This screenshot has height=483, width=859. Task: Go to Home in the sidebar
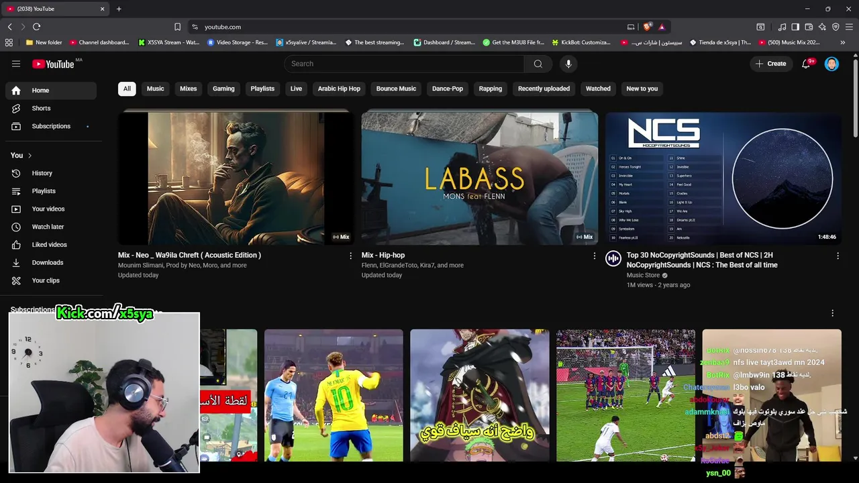tap(51, 91)
